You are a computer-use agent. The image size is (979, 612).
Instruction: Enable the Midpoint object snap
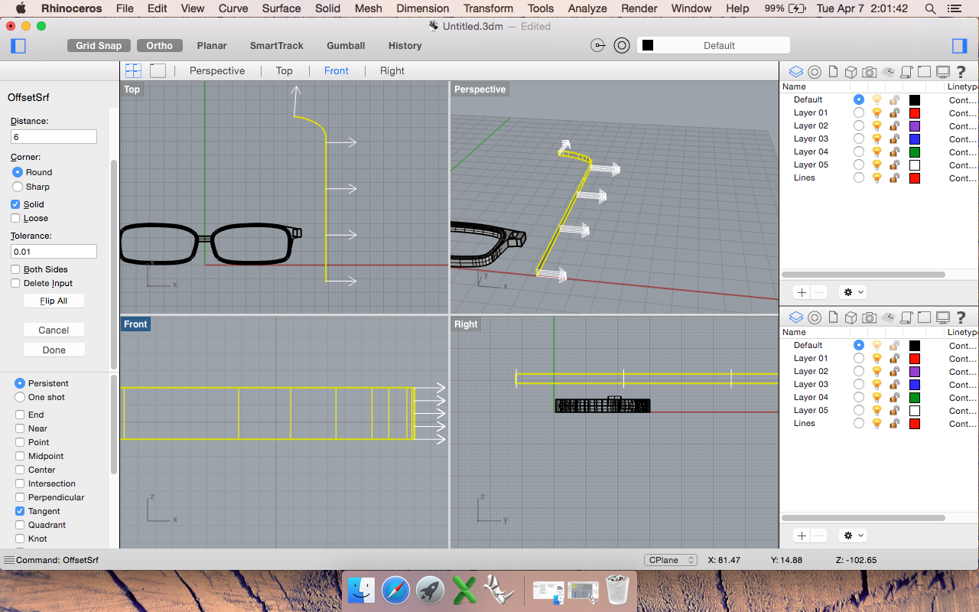click(x=20, y=456)
